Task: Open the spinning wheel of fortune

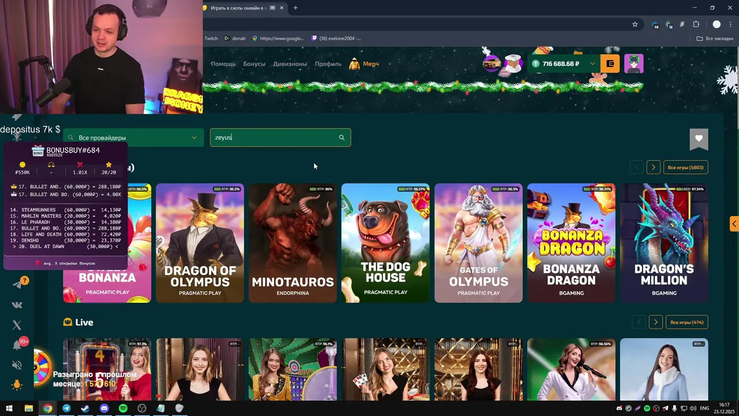Action: click(42, 366)
